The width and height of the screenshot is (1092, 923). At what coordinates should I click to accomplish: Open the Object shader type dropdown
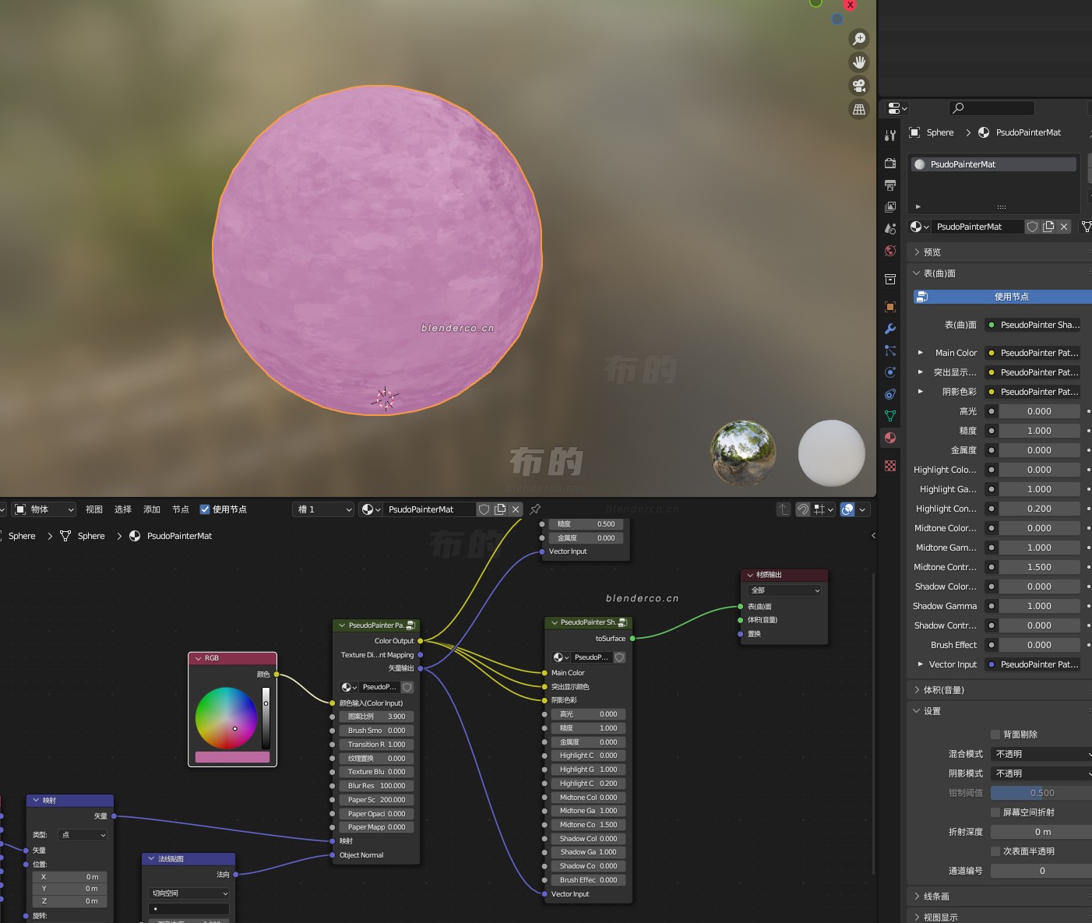click(x=44, y=509)
